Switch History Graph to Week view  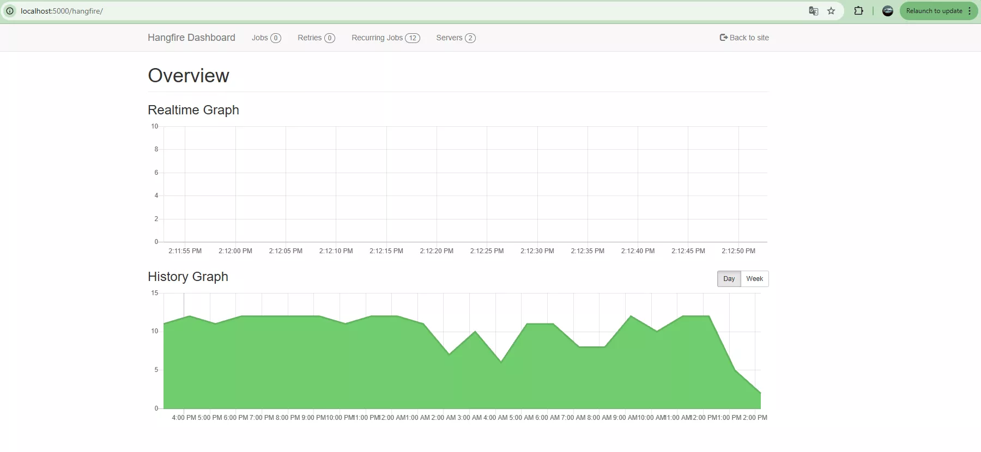(x=754, y=279)
